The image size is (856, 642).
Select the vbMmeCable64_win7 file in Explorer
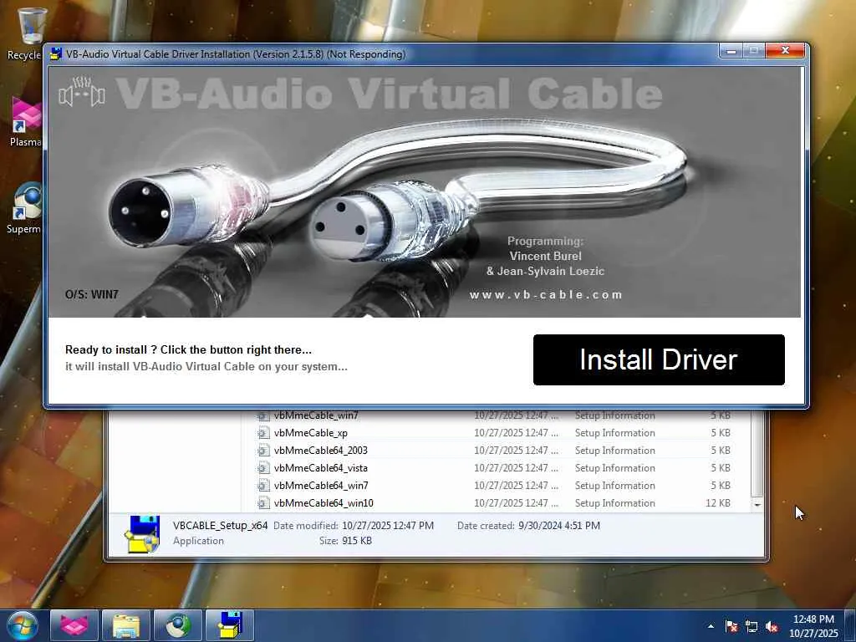tap(494, 486)
